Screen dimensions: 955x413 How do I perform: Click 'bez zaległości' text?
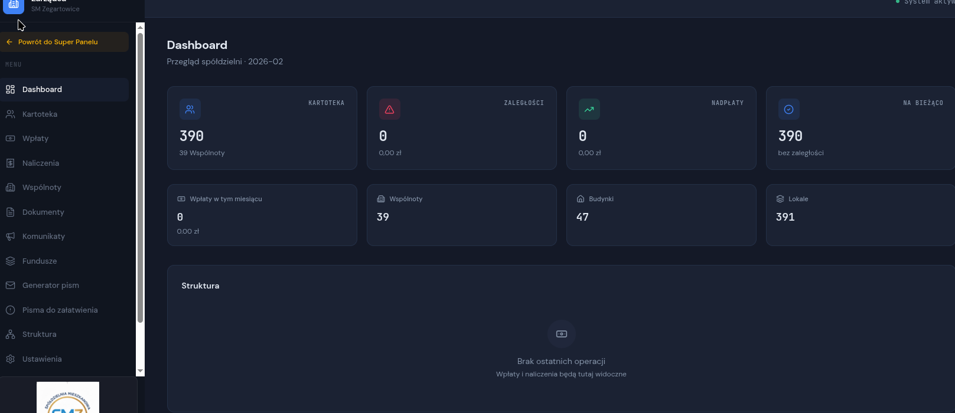pyautogui.click(x=801, y=153)
